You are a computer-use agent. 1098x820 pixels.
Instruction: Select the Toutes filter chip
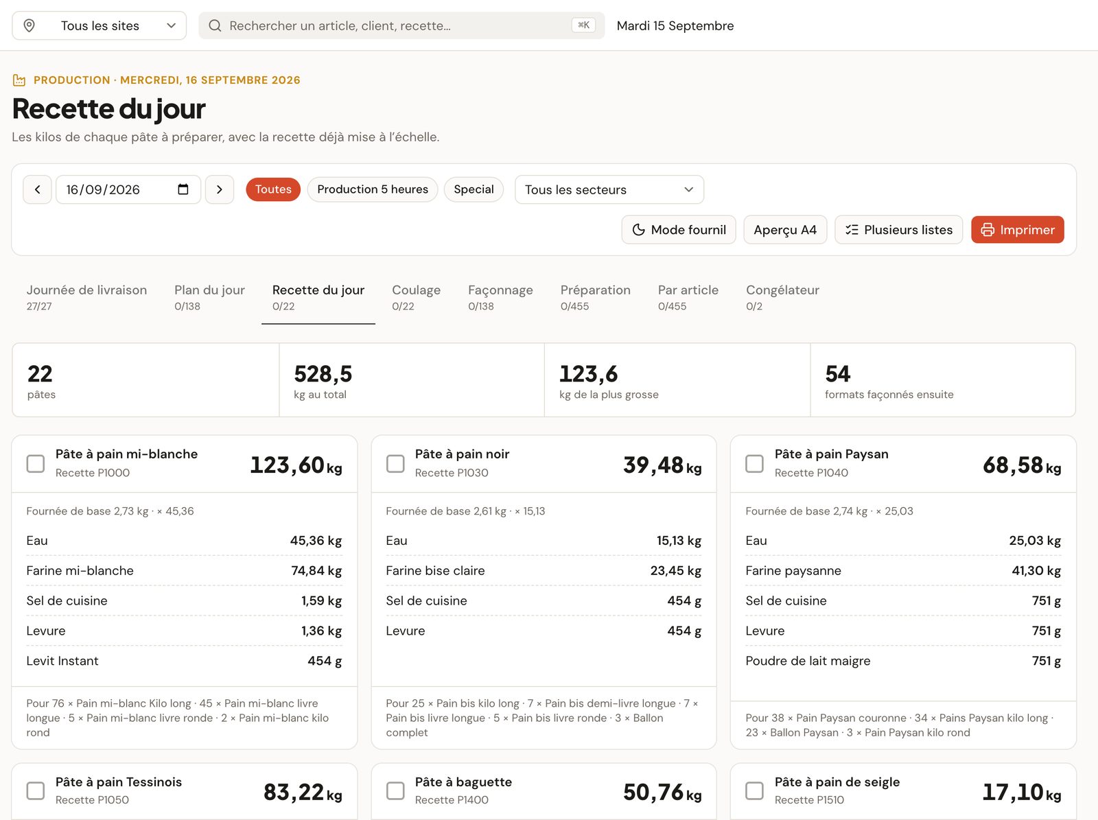[273, 189]
